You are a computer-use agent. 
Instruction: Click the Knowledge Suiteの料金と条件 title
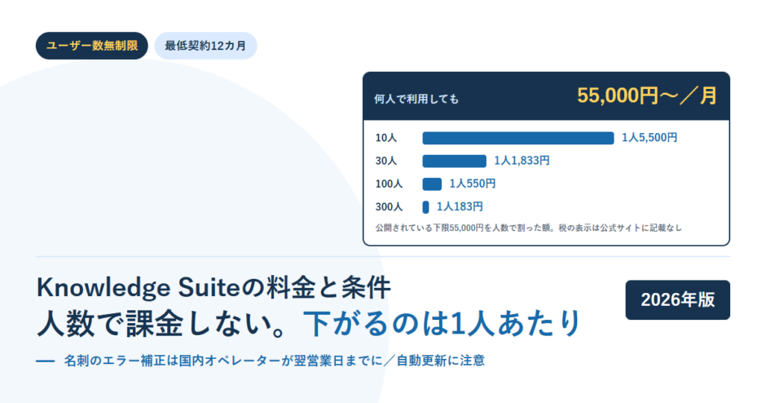(x=214, y=288)
